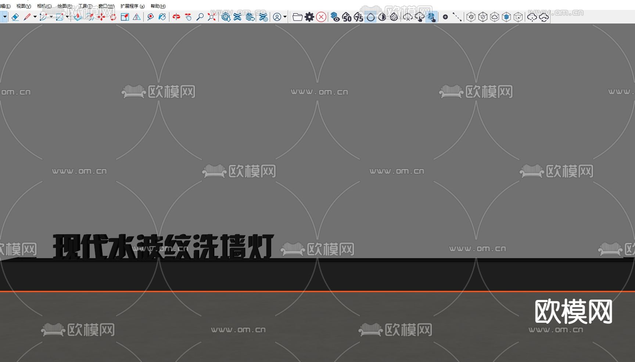Screen dimensions: 635x362
Task: Expand the Pencil line tool dropdown arrow
Action: point(35,17)
